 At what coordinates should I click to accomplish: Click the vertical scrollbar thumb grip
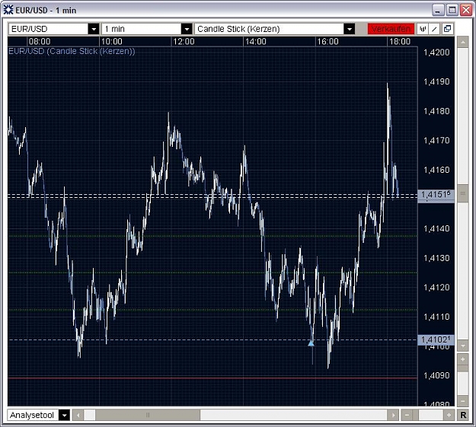pyautogui.click(x=462, y=193)
